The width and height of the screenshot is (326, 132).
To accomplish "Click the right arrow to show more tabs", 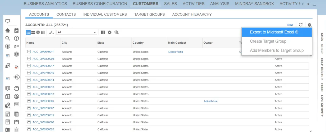I will tap(308, 4).
